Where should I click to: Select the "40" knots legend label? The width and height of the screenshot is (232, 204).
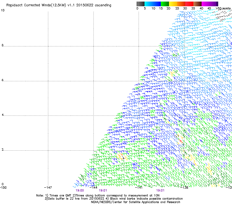click(201, 8)
